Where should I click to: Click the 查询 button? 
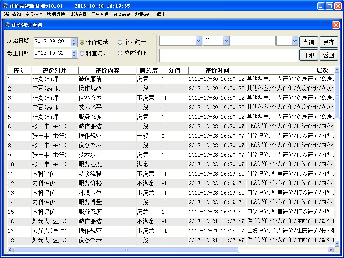click(x=309, y=42)
